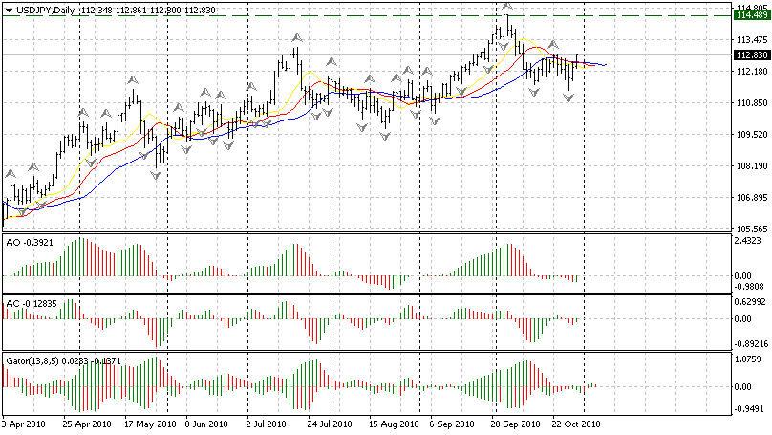Click the black 112.830 current price label
The height and width of the screenshot is (435, 772).
coord(751,55)
